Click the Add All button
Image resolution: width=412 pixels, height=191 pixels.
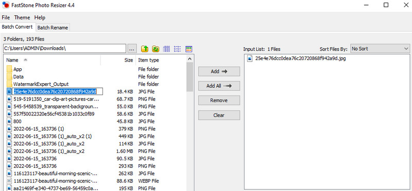[219, 86]
